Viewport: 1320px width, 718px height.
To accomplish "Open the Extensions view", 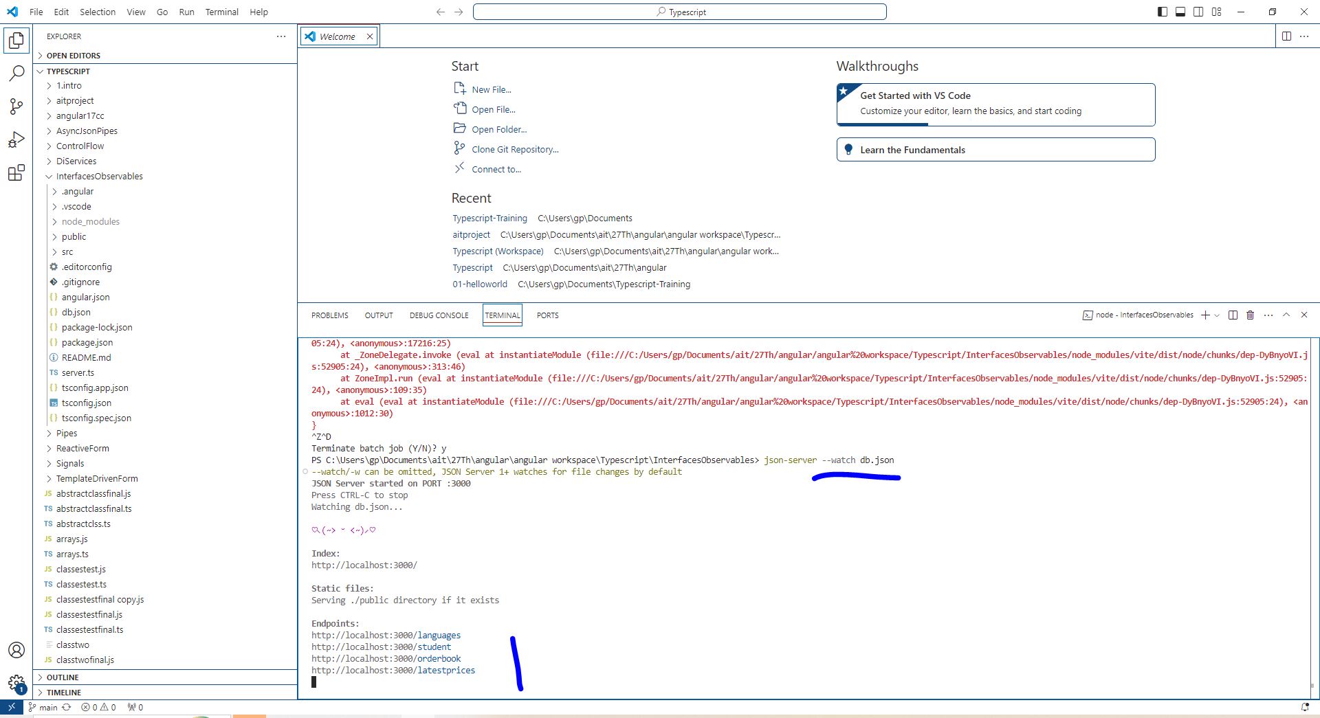I will (x=16, y=172).
